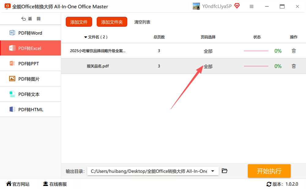Click username Y0ndfcLlya5P
The image size is (306, 189).
pos(217,6)
